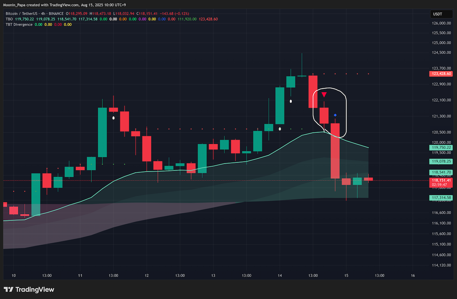Click the TradingView logo at bottom left
The width and height of the screenshot is (457, 299).
[x=29, y=289]
